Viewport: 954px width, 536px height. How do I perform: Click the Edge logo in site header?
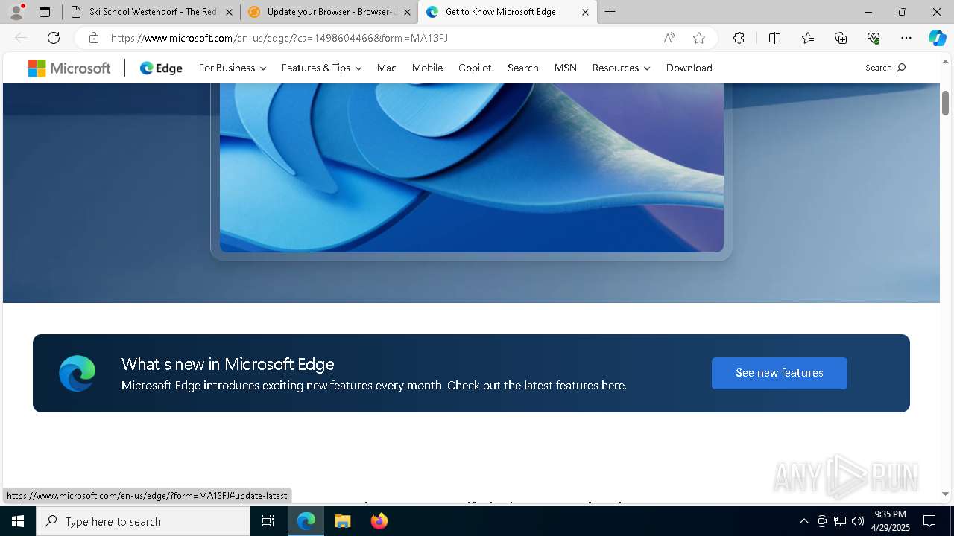pos(161,68)
